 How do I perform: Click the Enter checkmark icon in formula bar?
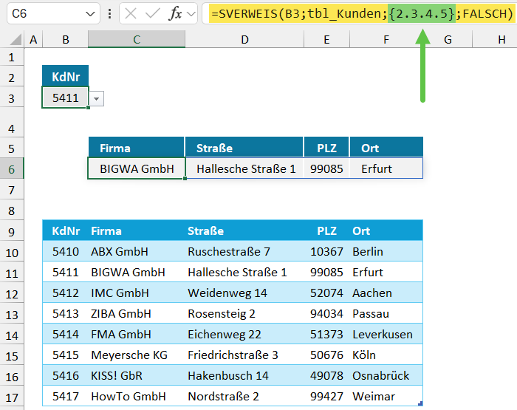[153, 14]
